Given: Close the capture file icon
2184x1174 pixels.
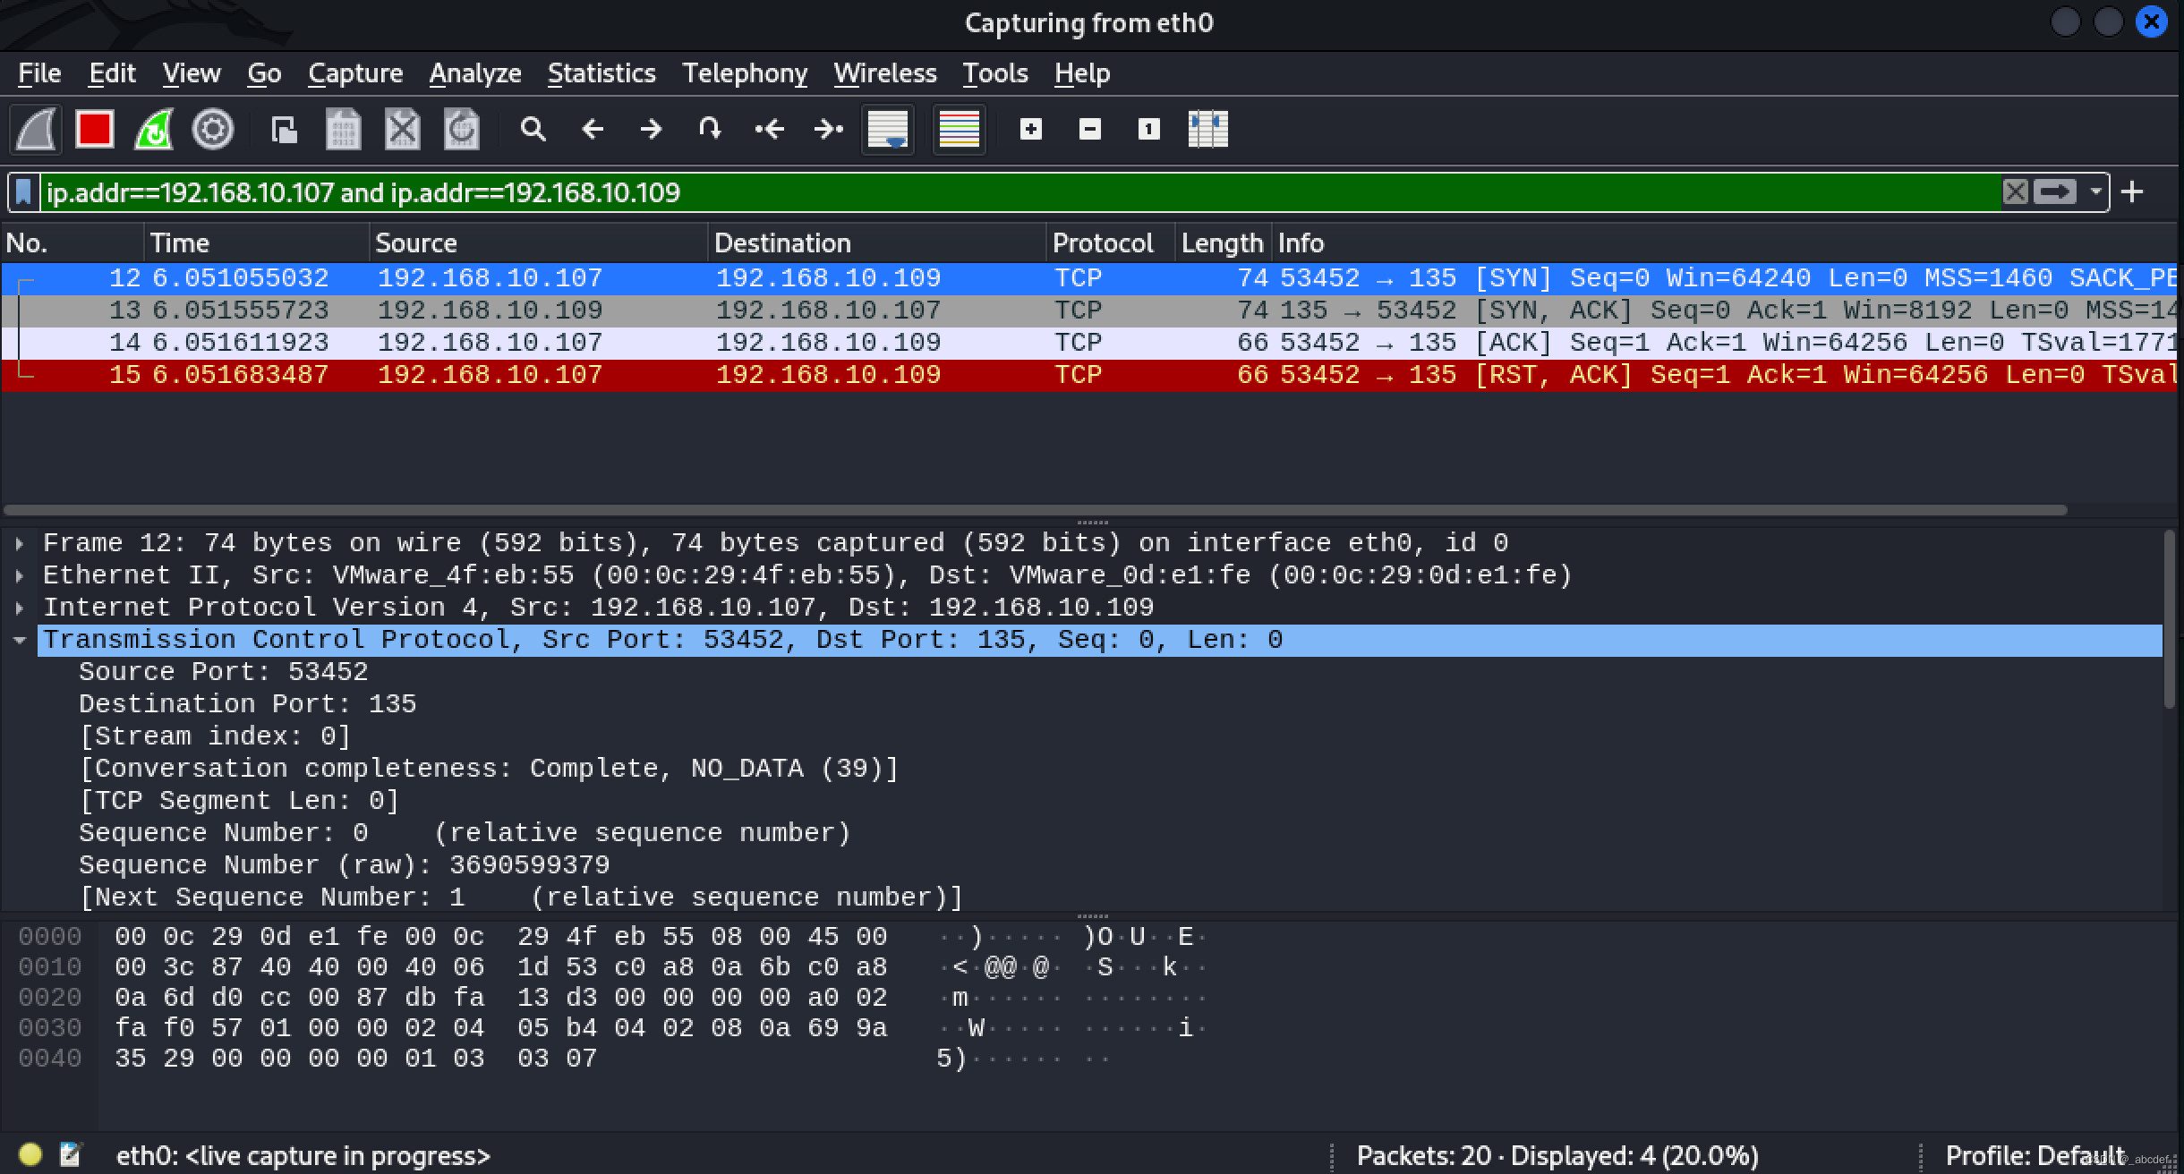Looking at the screenshot, I should coord(402,130).
